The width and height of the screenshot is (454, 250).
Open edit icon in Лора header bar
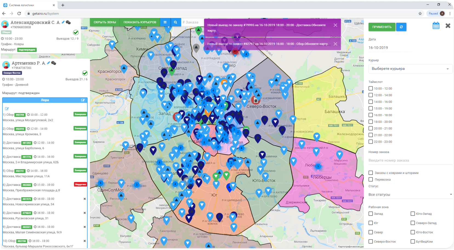83,100
